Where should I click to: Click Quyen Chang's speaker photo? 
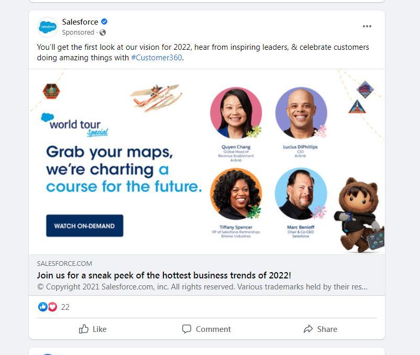pos(236,113)
